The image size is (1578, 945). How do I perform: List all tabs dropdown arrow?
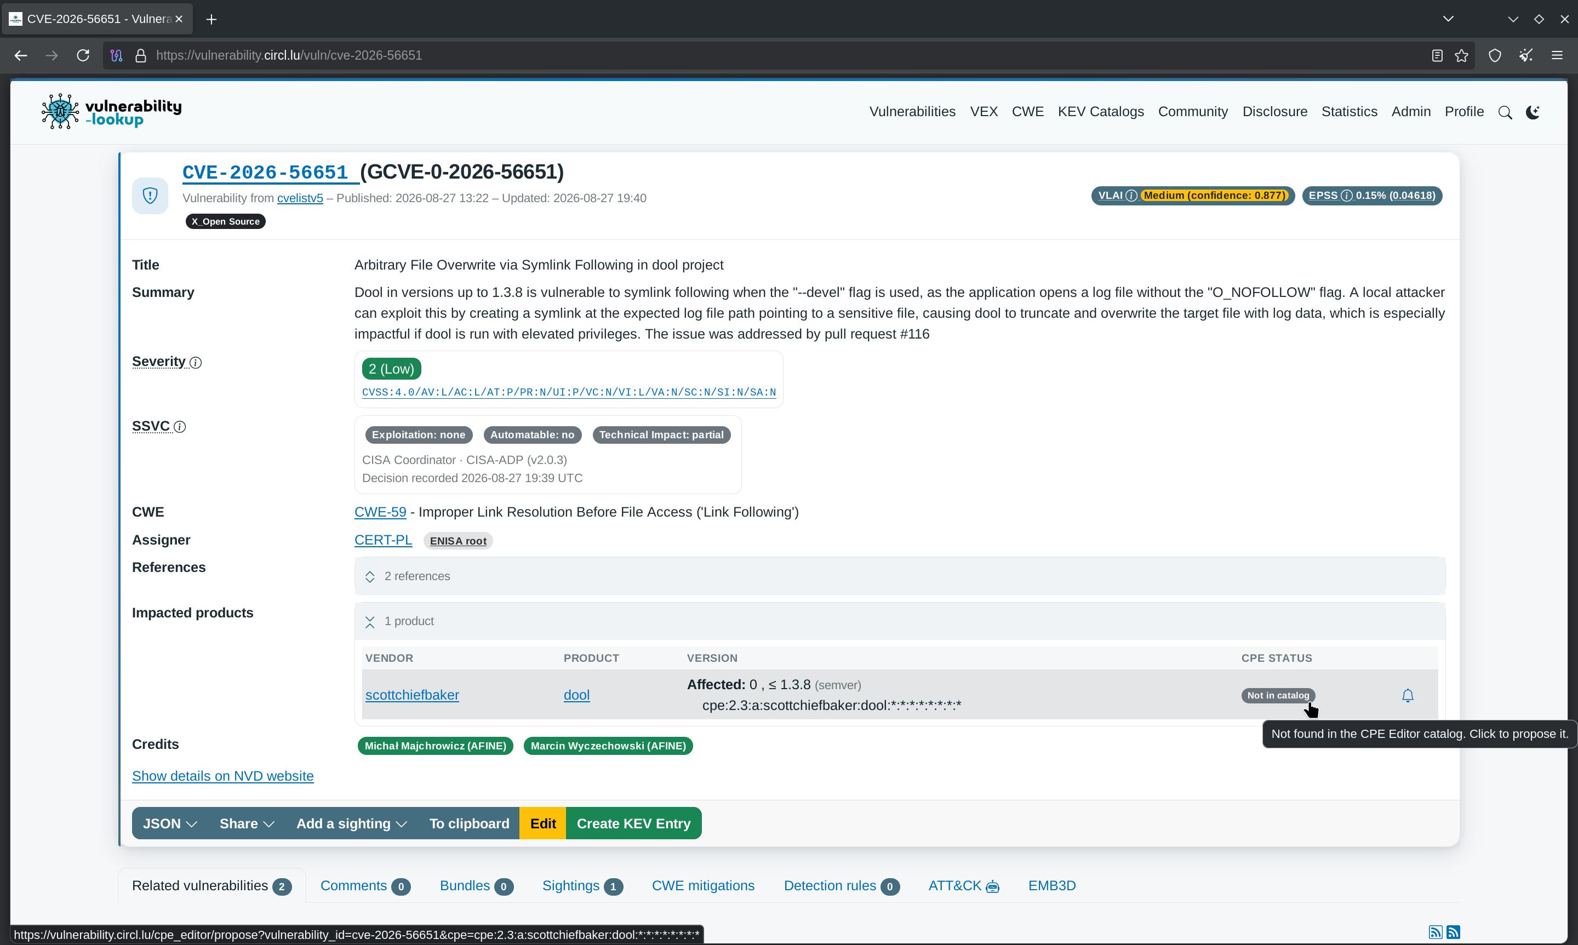click(1448, 19)
